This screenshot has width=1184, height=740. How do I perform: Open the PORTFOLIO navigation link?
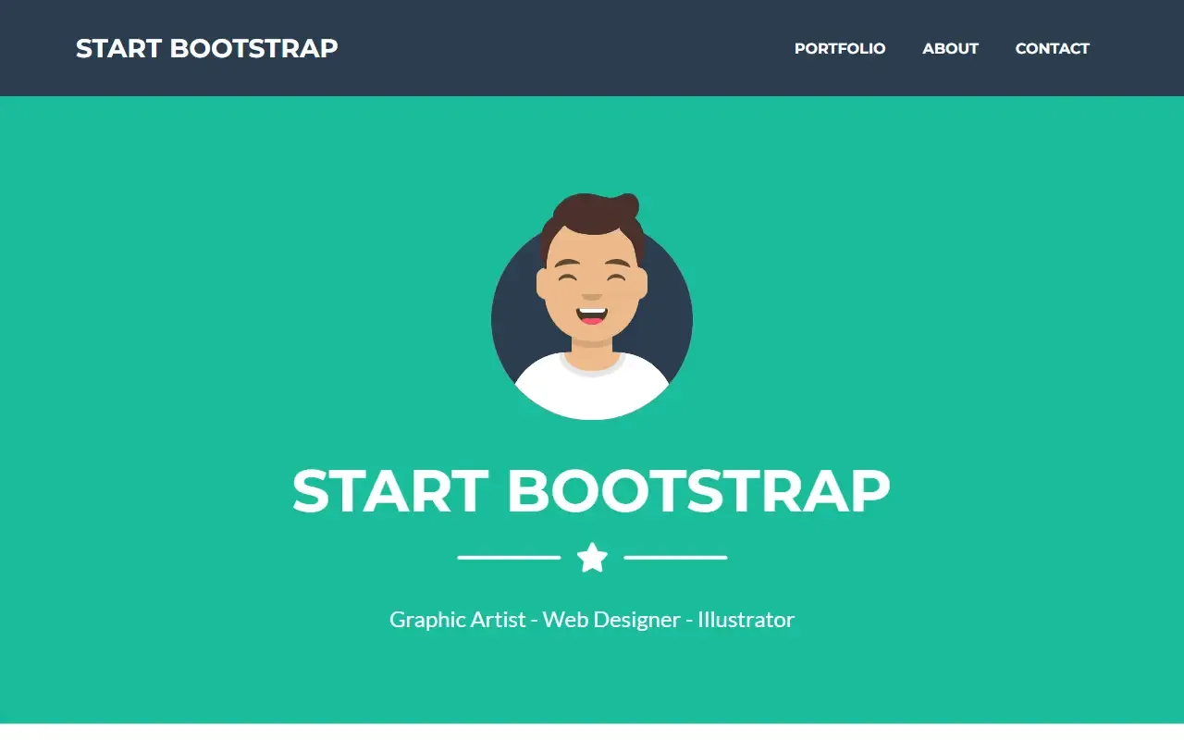pos(840,48)
